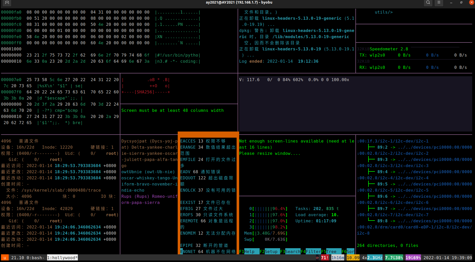Click the byobu reboot-required indicator icon
This screenshot has height=262, width=475.
click(x=318, y=258)
